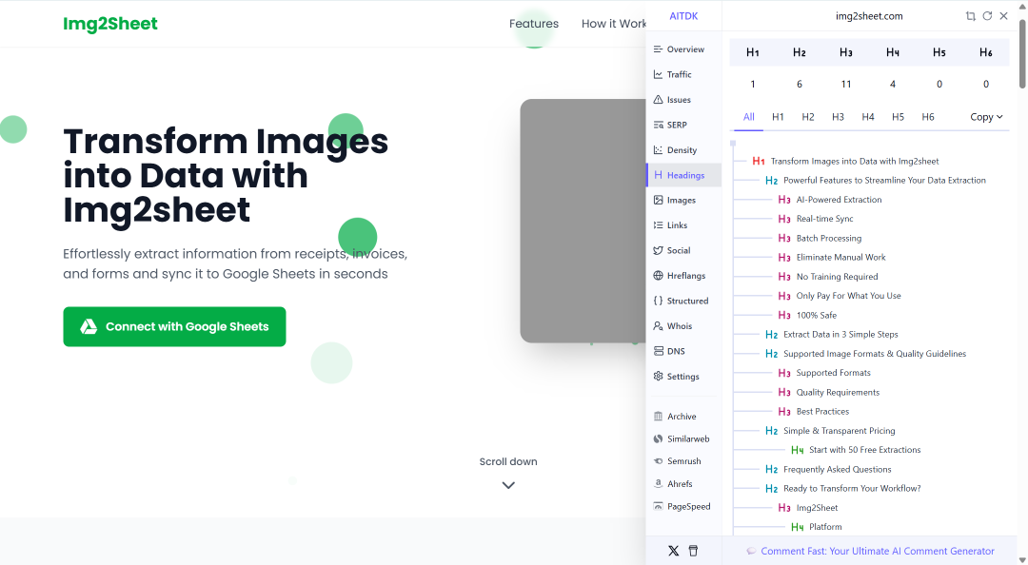Screen dimensions: 1028x565
Task: Select 'Simple & Transparent Pricing' row
Action: 830,431
